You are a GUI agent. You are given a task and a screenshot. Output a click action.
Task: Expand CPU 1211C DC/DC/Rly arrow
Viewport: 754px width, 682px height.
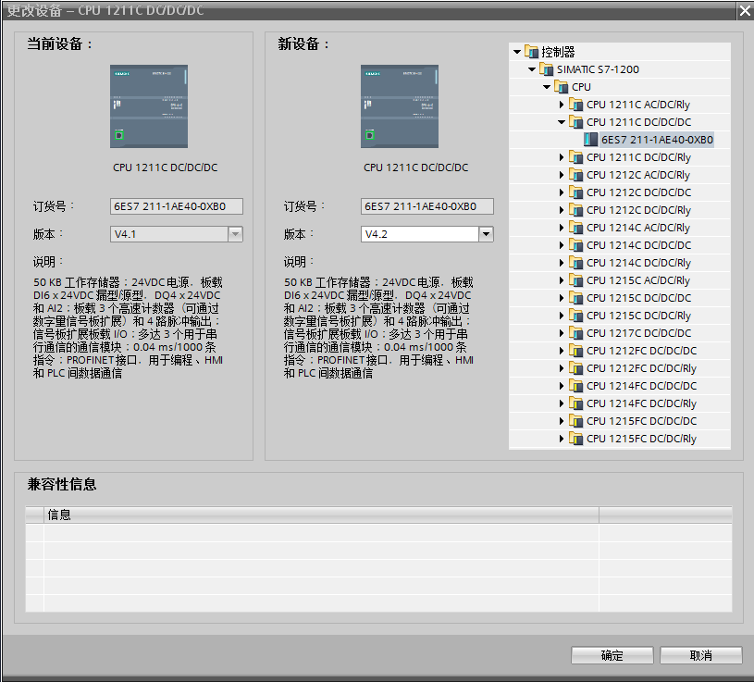click(x=562, y=157)
